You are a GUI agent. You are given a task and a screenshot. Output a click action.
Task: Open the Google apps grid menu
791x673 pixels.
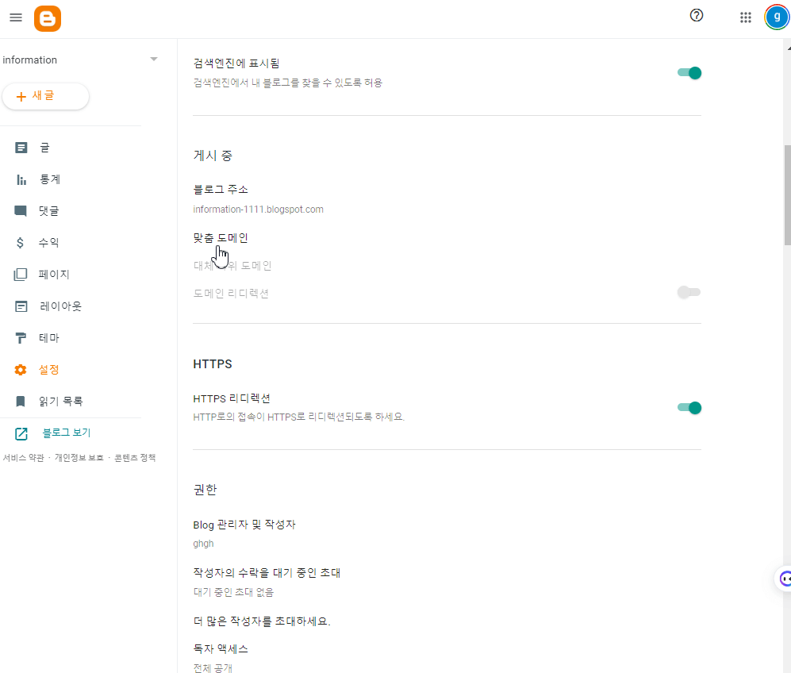coord(745,17)
